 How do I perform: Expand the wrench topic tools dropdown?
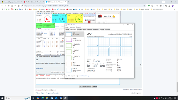click(x=49, y=90)
